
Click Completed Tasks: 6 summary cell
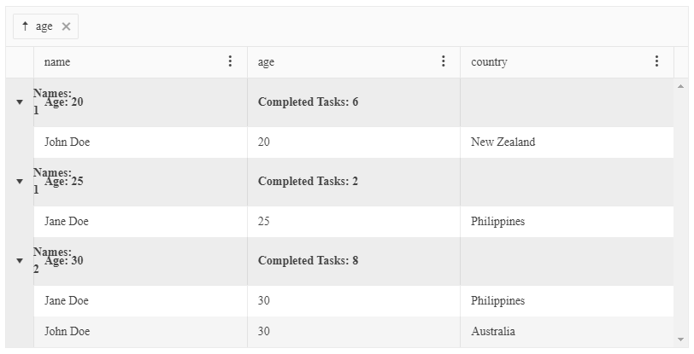pos(308,102)
